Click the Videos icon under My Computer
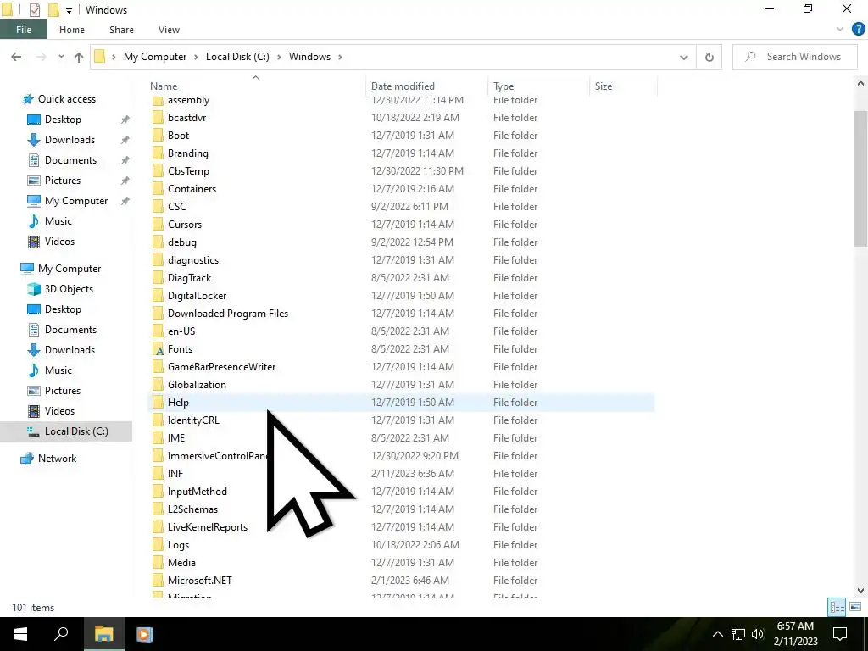The image size is (868, 651). point(34,411)
